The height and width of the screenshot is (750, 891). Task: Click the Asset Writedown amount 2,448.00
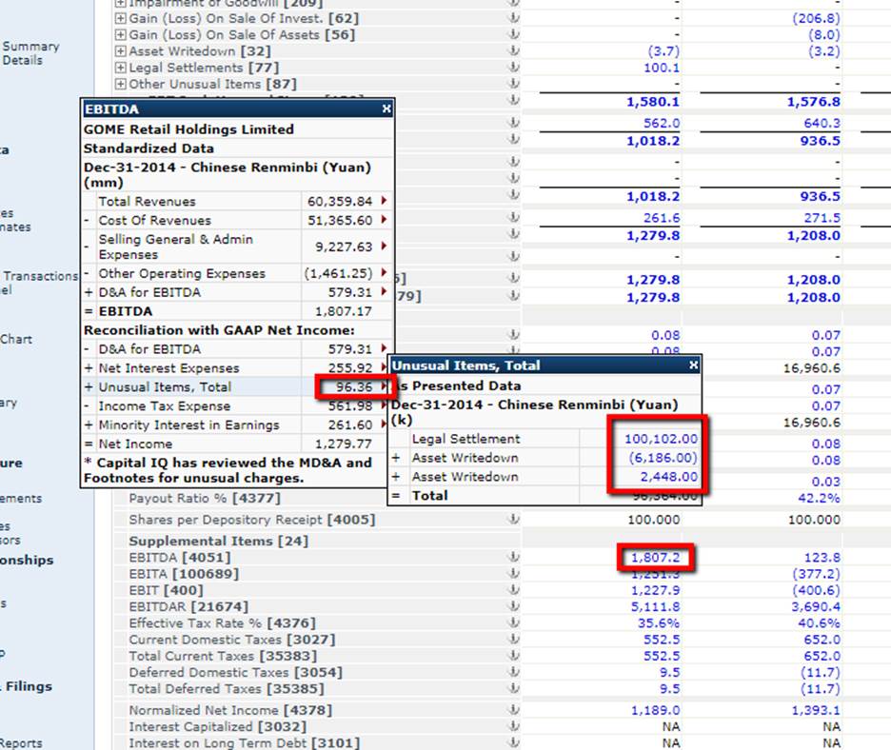point(669,477)
